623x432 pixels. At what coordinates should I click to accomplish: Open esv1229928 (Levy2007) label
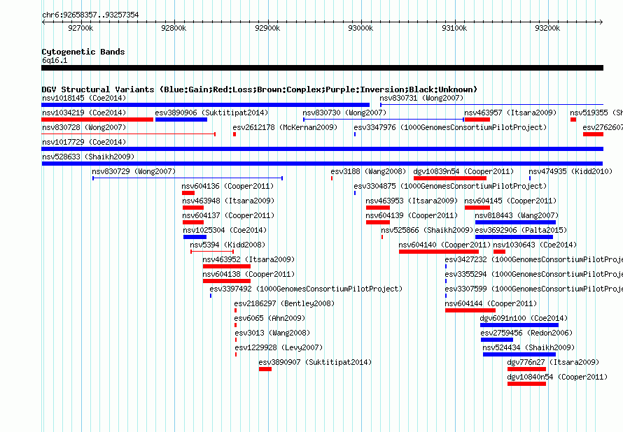[279, 347]
